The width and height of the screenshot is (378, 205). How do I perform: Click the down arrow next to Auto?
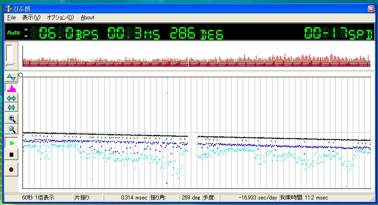click(26, 36)
